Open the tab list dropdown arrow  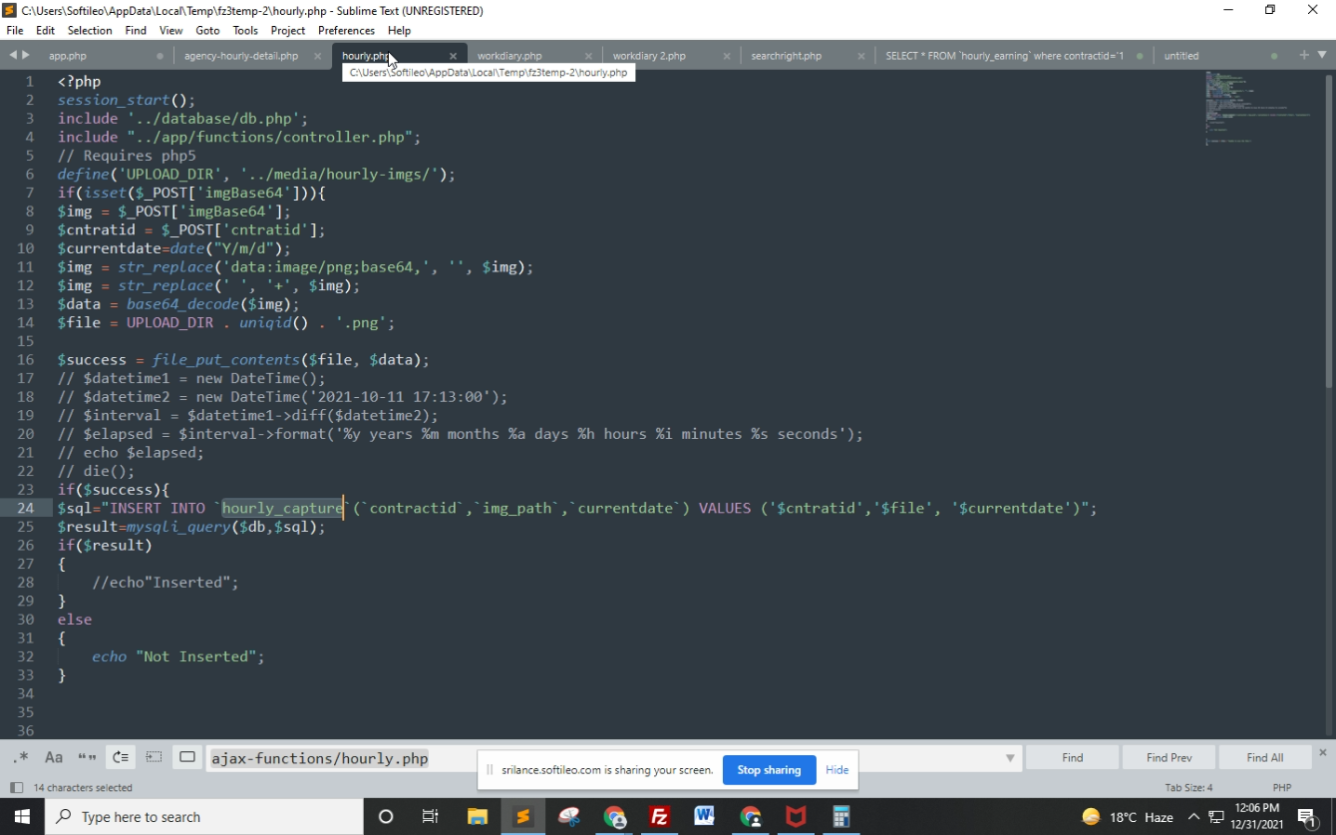point(1323,55)
